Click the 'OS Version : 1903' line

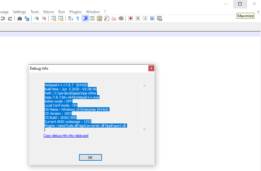pos(58,113)
